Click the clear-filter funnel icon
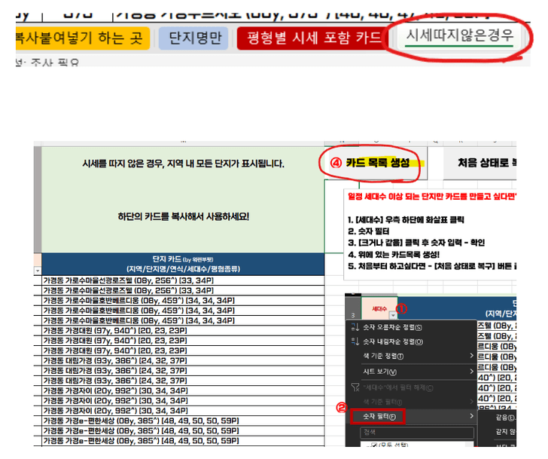The width and height of the screenshot is (548, 459). click(355, 387)
